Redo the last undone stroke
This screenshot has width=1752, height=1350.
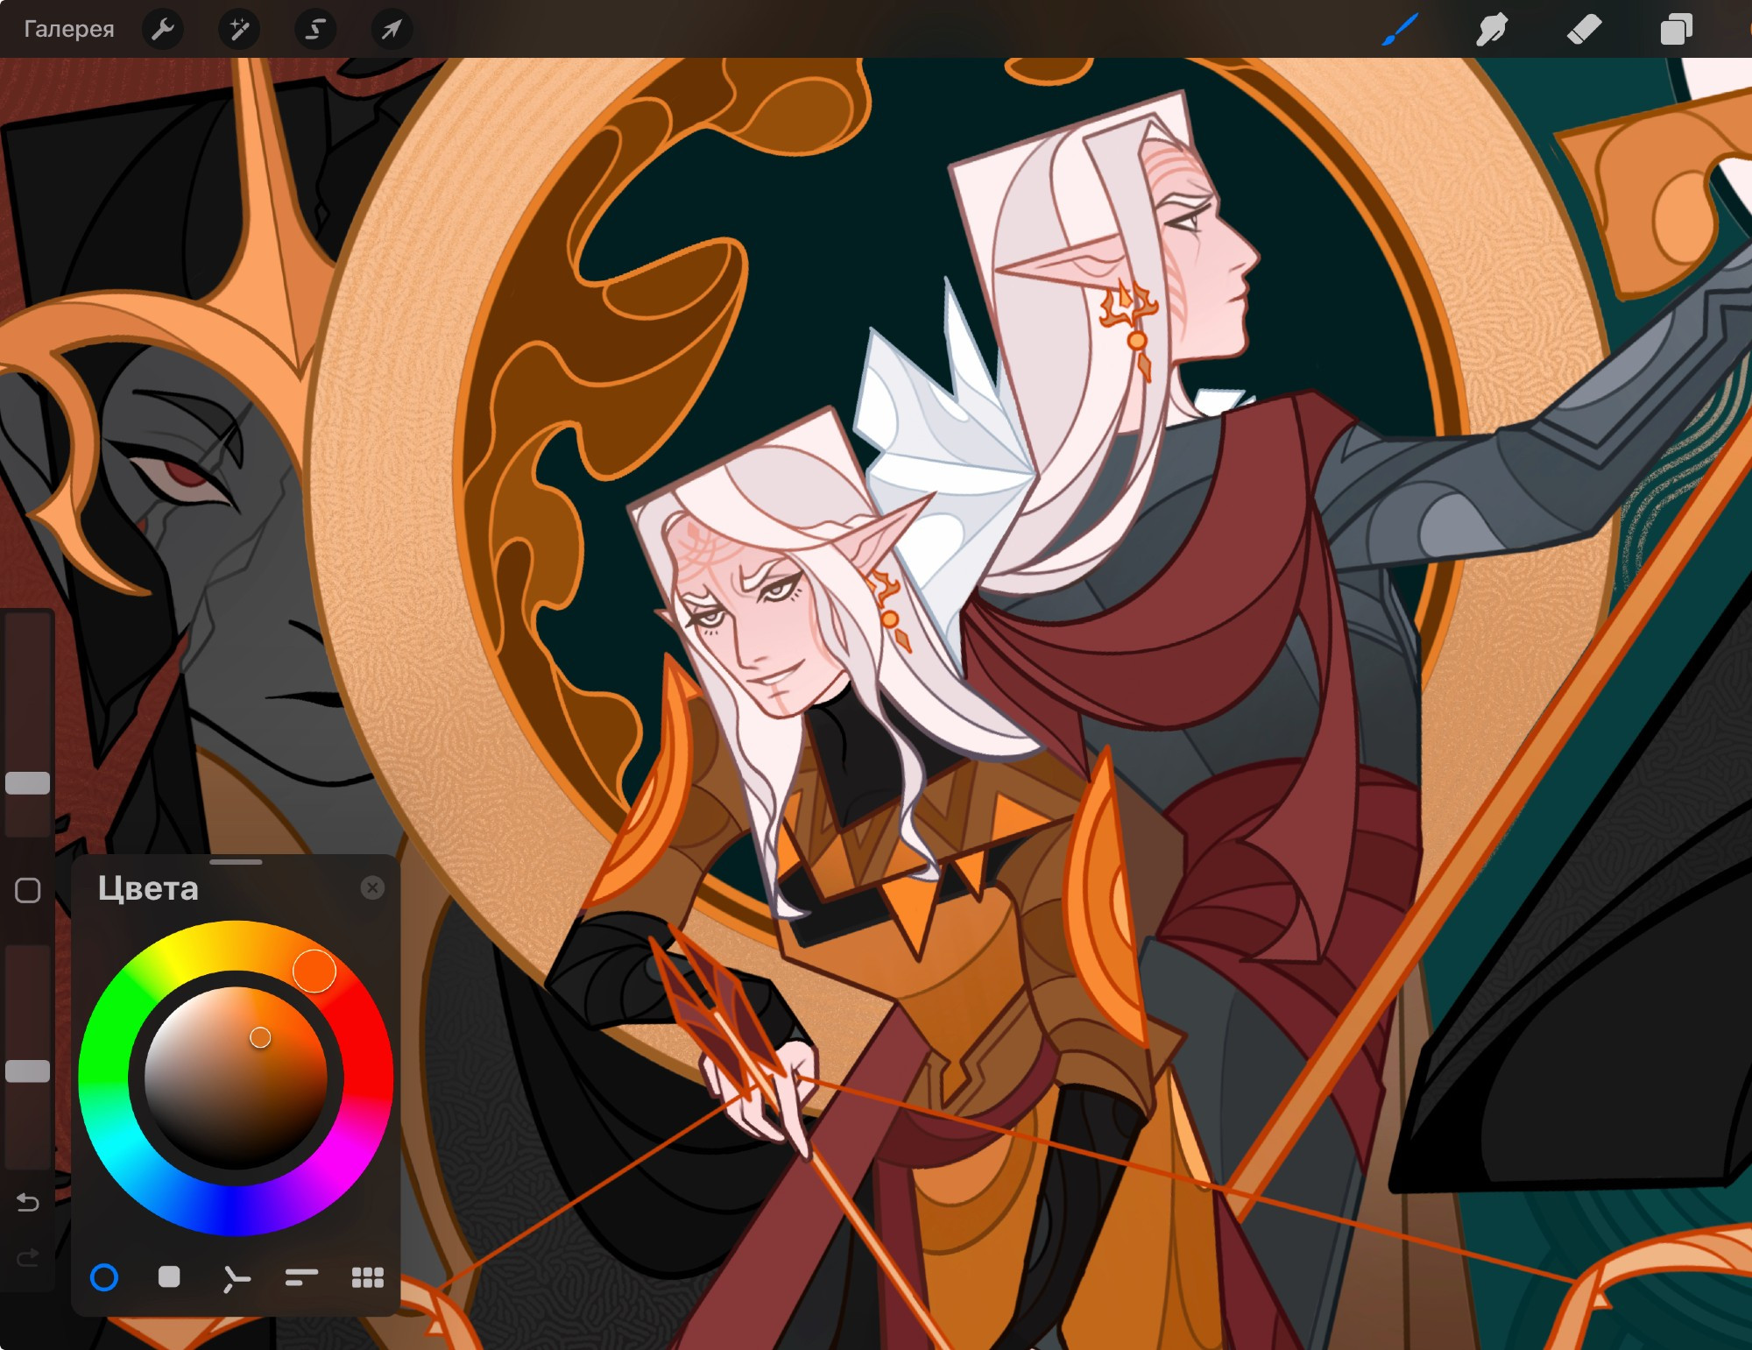click(28, 1258)
